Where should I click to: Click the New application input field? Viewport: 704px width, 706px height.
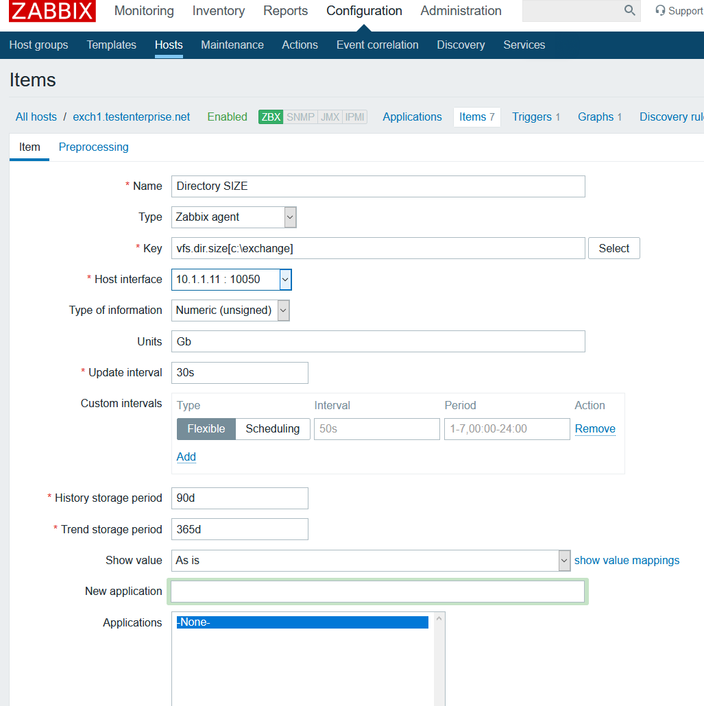[378, 592]
